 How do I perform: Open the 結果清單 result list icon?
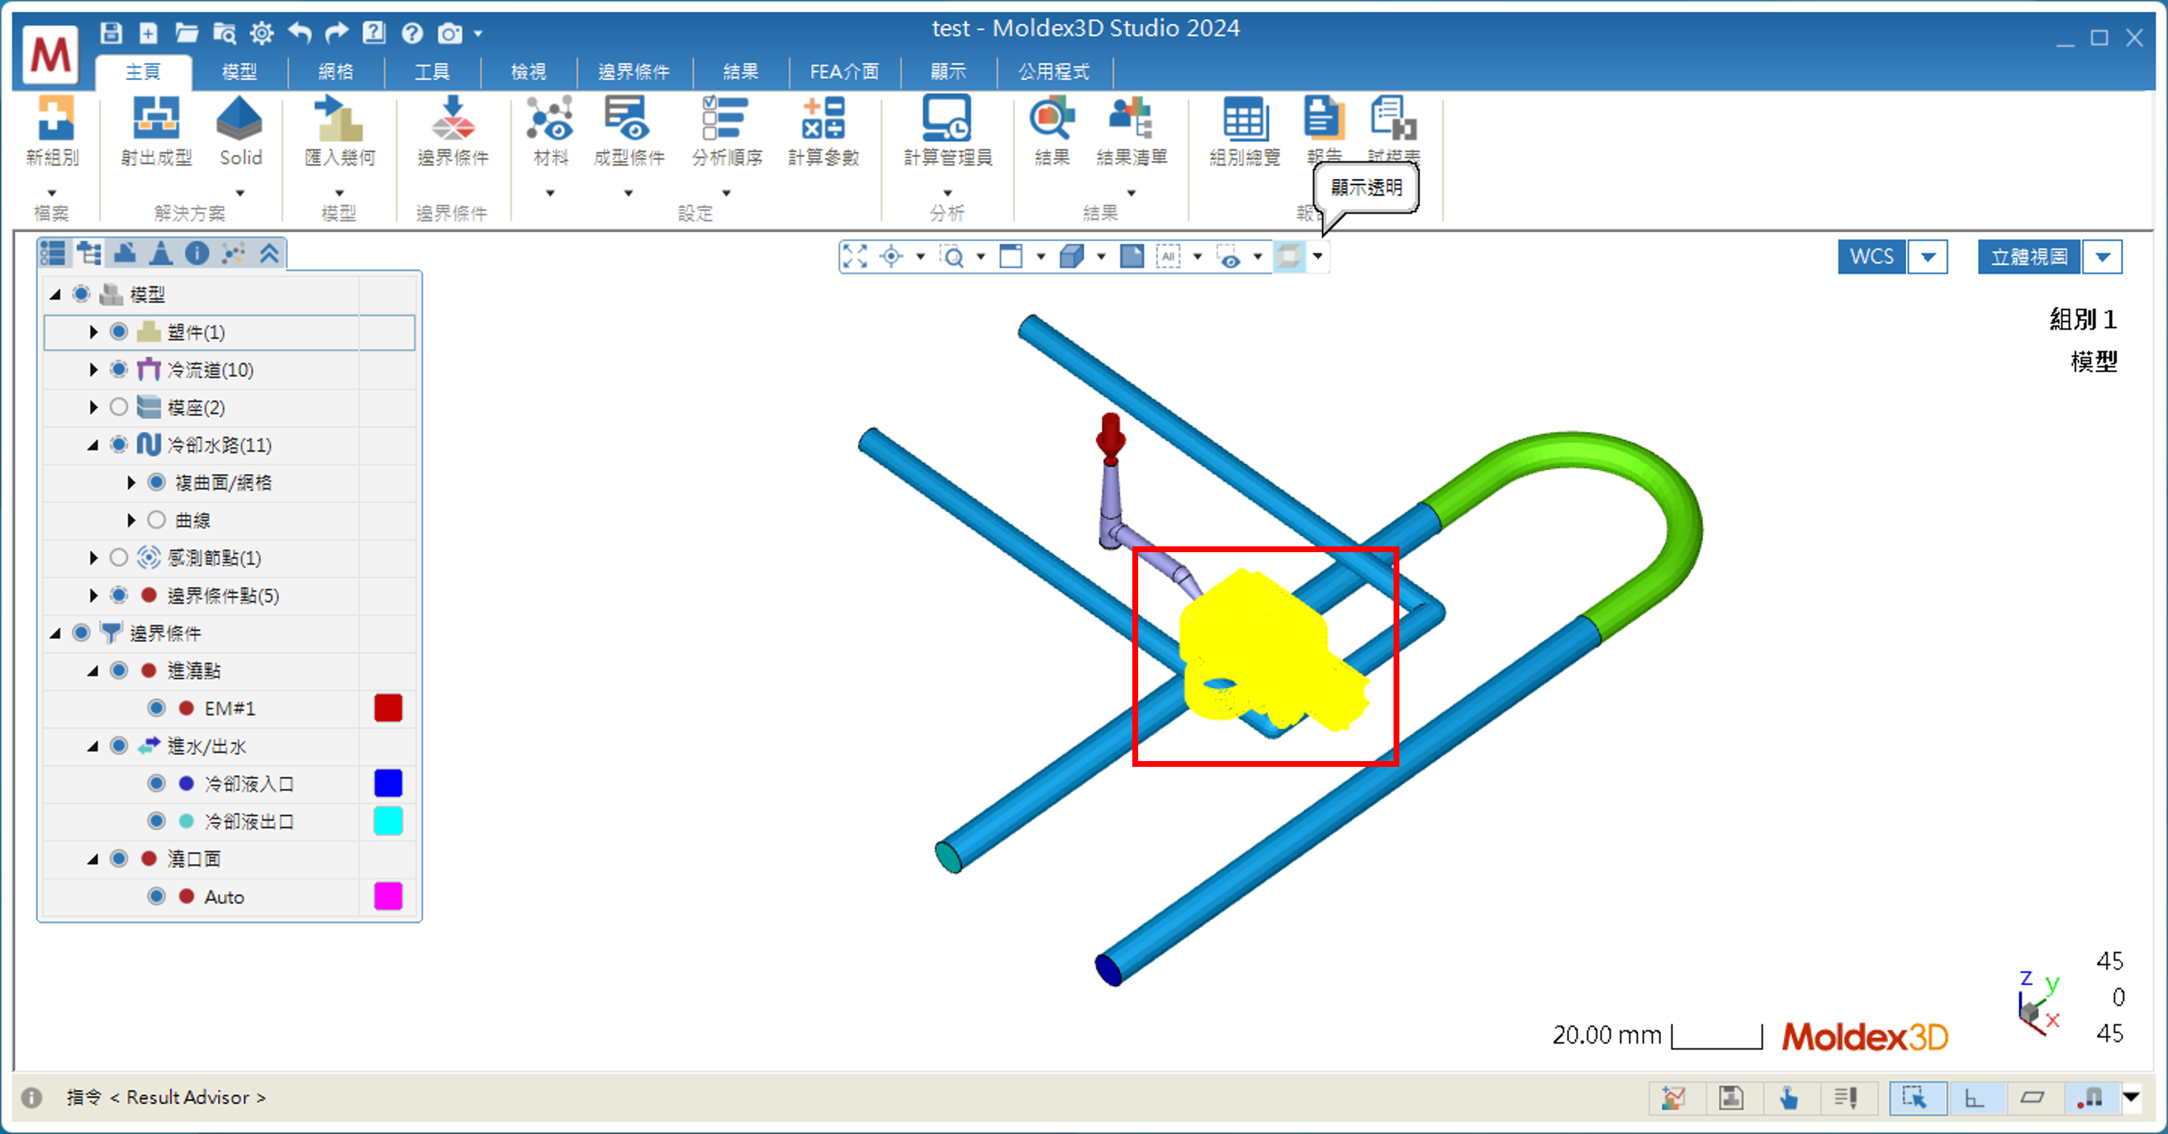pos(1131,118)
